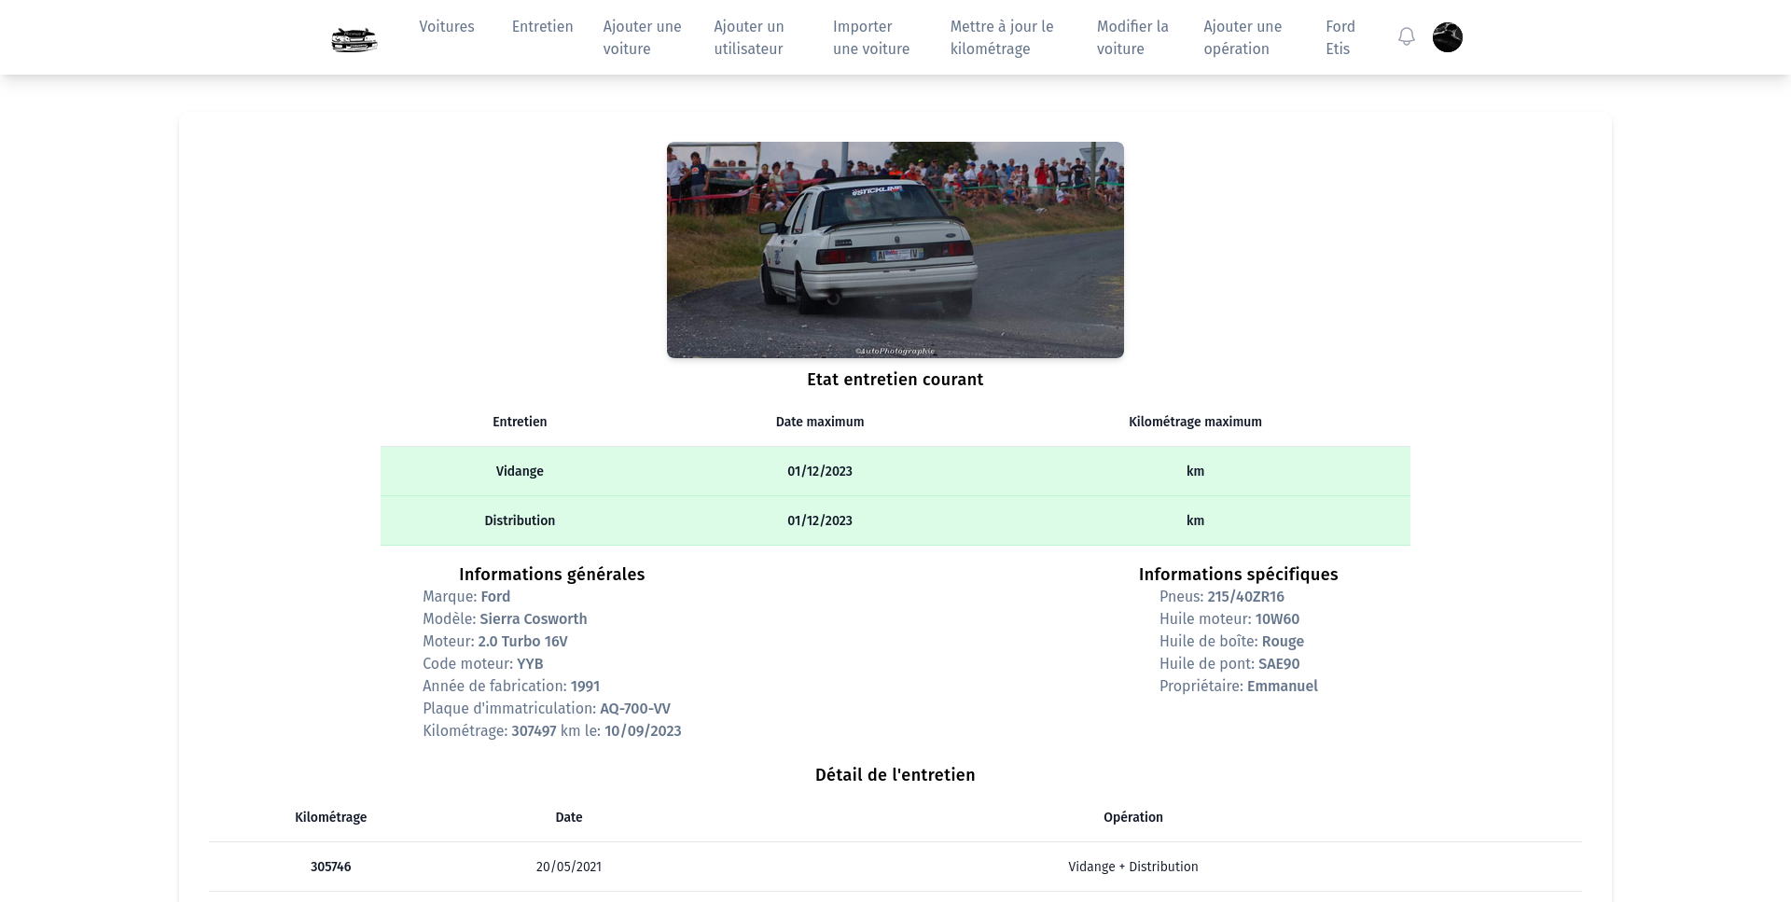The image size is (1791, 902).
Task: Click the Vidange + Distribution operation cell
Action: 1133,867
